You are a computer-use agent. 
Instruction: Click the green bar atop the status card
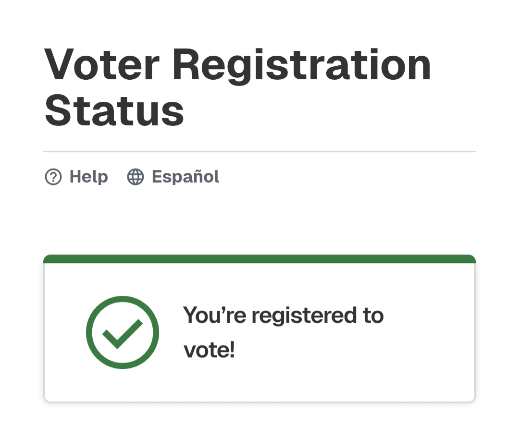point(259,259)
